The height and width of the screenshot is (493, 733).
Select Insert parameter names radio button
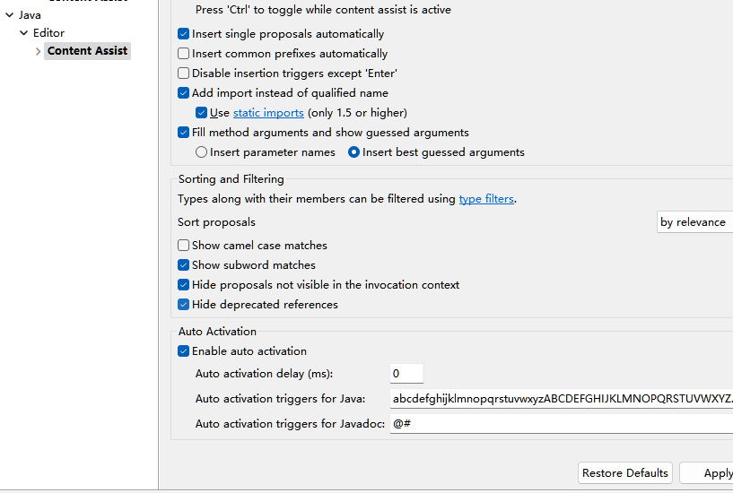pos(202,152)
